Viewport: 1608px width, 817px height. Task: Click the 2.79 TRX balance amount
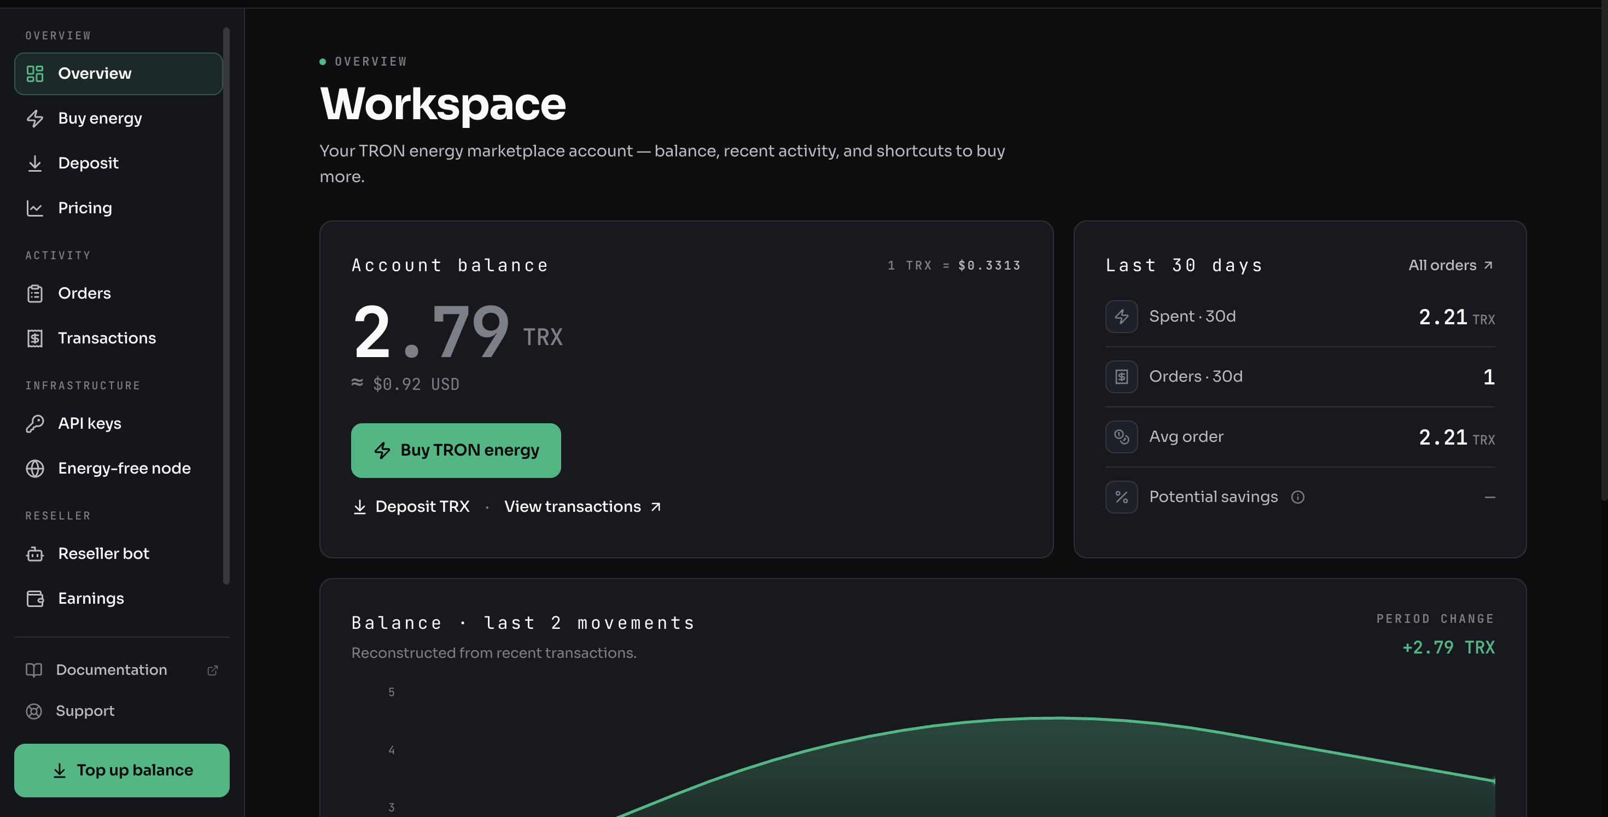[458, 332]
